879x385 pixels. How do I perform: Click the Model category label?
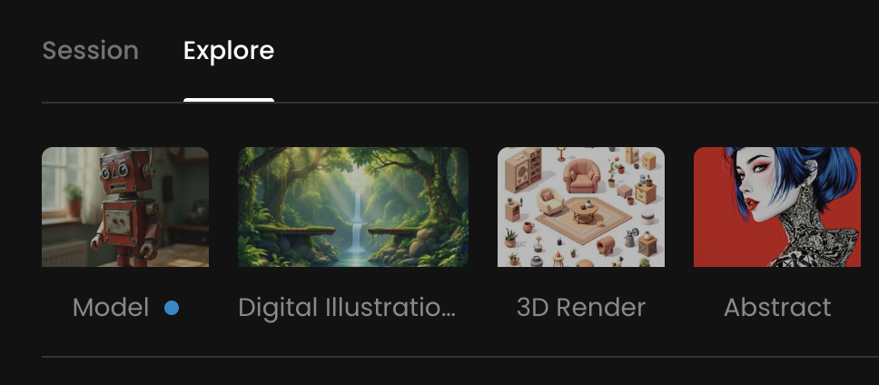111,308
